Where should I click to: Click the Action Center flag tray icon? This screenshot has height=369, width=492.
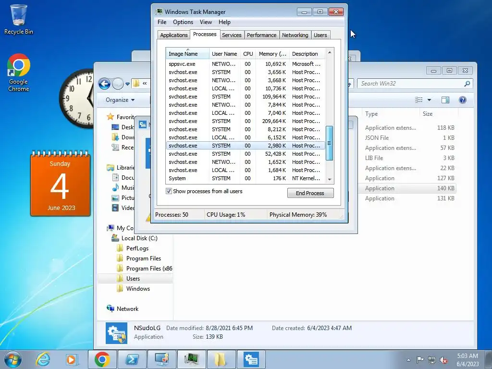(x=420, y=360)
